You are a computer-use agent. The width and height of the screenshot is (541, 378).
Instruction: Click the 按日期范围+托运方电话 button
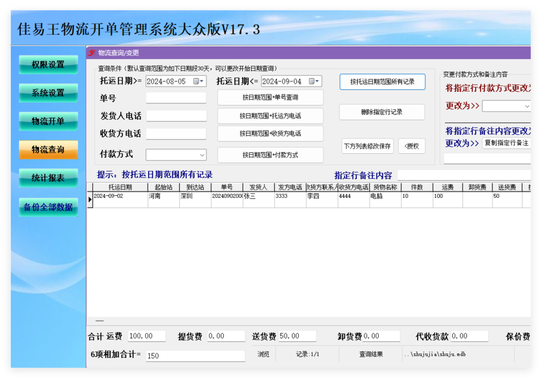(x=270, y=116)
